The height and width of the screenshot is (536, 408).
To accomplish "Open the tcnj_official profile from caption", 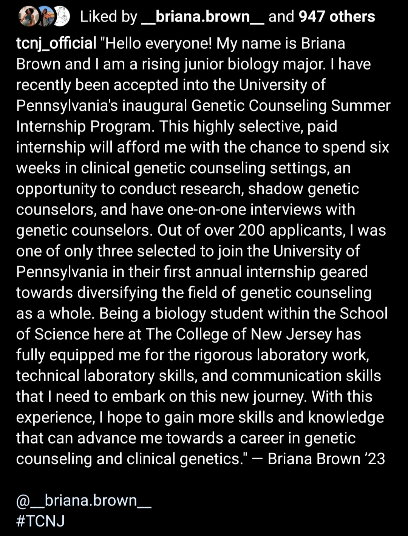I will click(x=56, y=43).
